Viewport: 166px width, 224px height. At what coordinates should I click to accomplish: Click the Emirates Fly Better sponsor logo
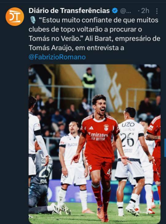[x=98, y=136]
